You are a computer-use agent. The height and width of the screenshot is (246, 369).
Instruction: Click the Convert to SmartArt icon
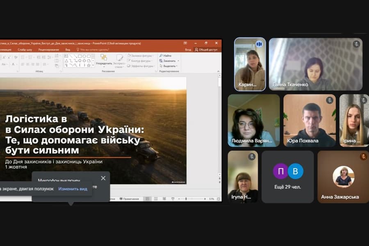pos(57,66)
